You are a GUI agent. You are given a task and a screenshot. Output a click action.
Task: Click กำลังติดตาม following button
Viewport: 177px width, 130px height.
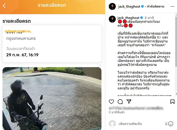pyautogui.click(x=156, y=7)
